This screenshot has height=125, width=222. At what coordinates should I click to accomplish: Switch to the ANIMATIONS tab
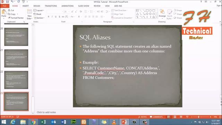point(67,6)
